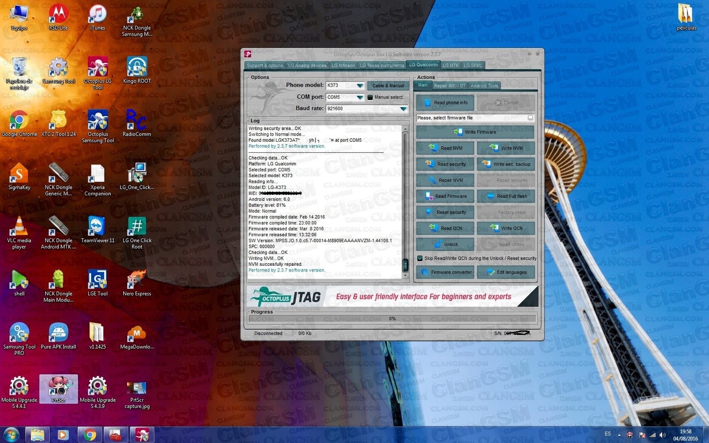Click the Write sec. backup button

pyautogui.click(x=506, y=164)
